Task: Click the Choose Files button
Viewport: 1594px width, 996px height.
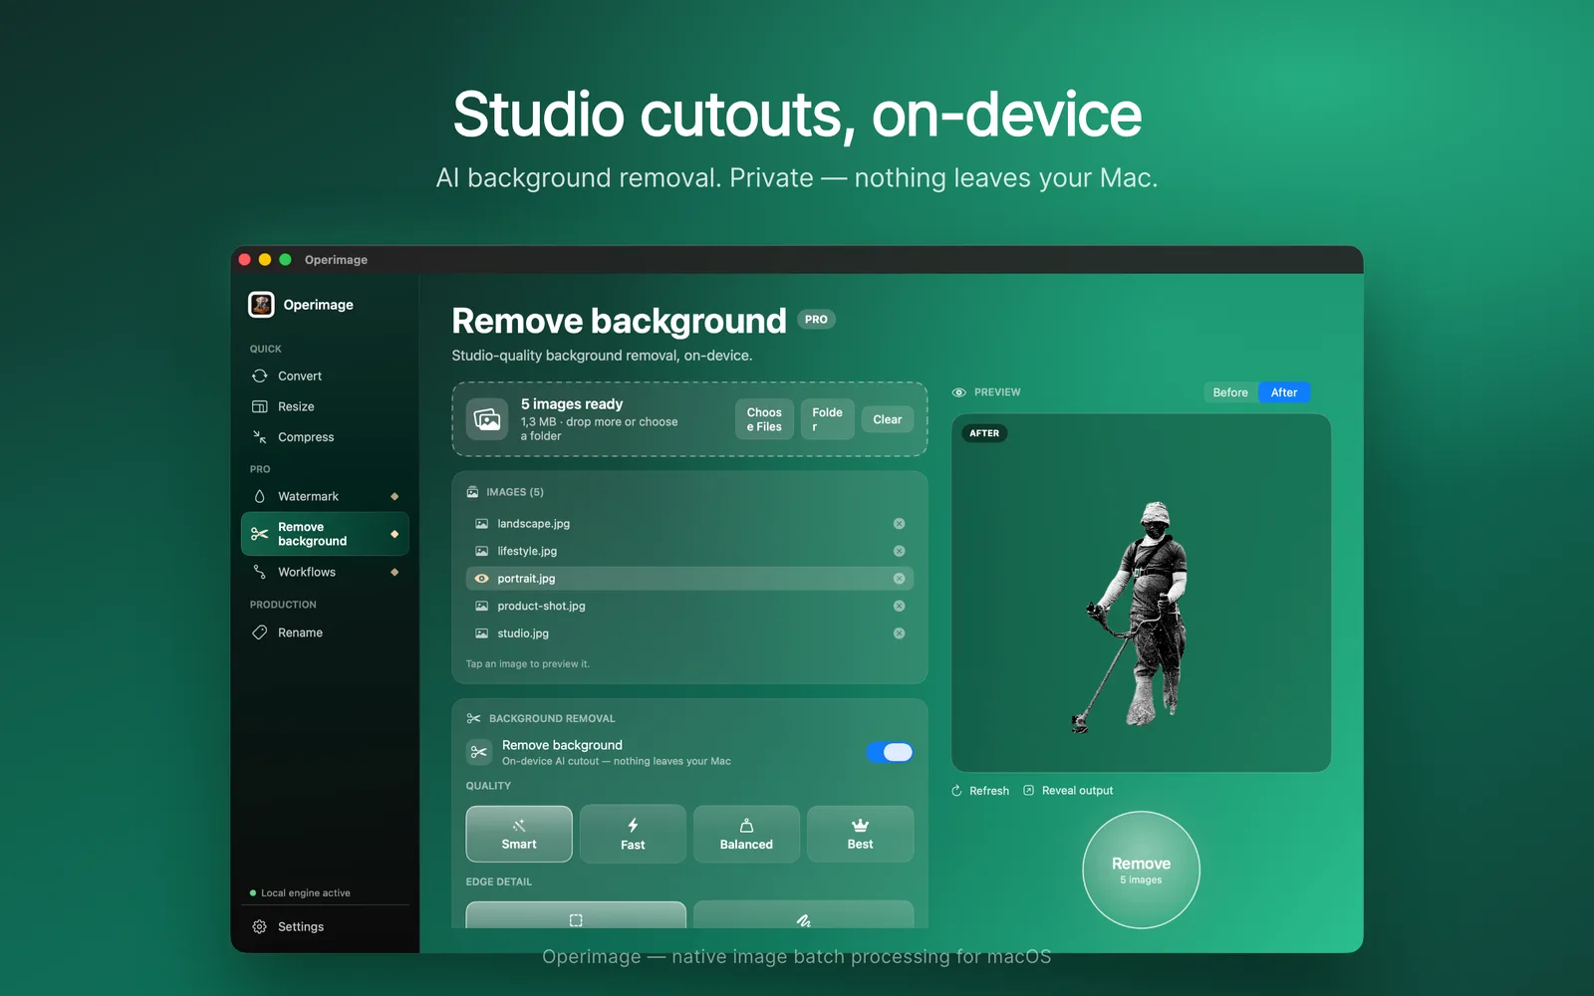Action: point(764,419)
